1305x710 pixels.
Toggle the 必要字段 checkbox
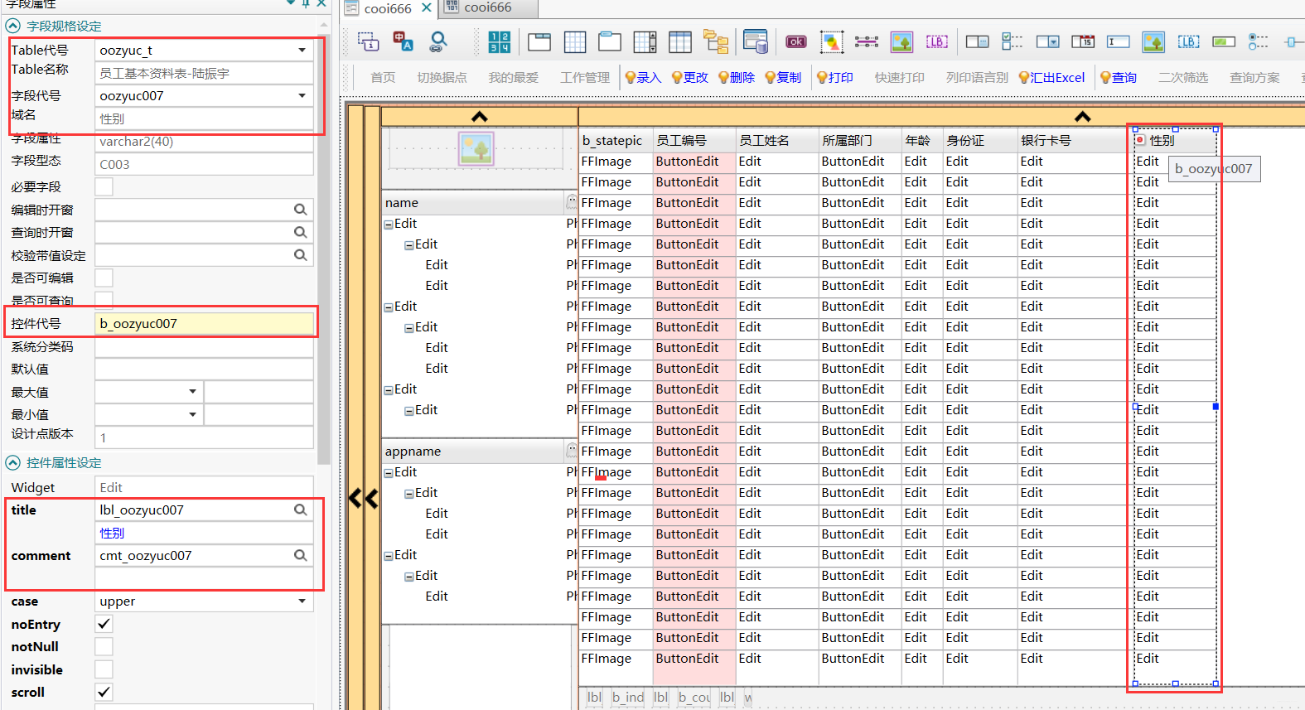(x=104, y=186)
